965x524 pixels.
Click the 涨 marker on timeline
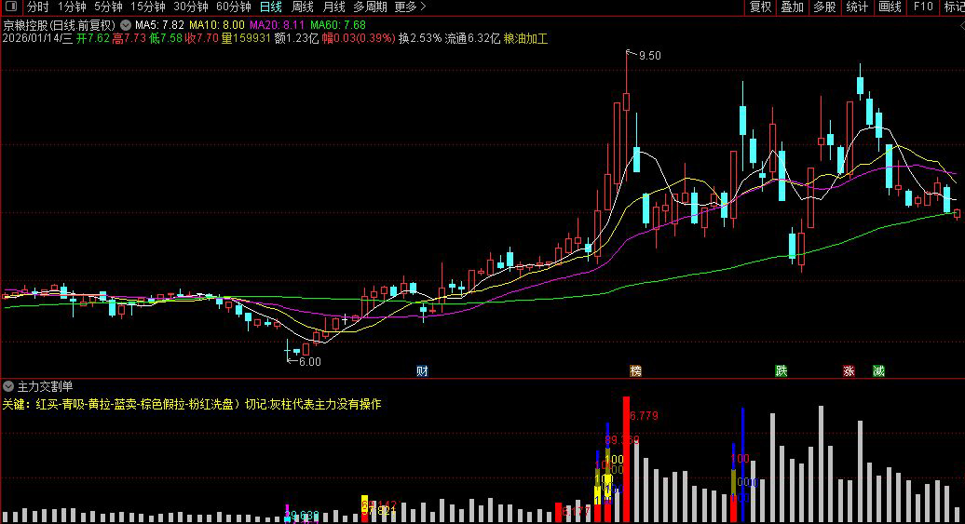point(849,370)
